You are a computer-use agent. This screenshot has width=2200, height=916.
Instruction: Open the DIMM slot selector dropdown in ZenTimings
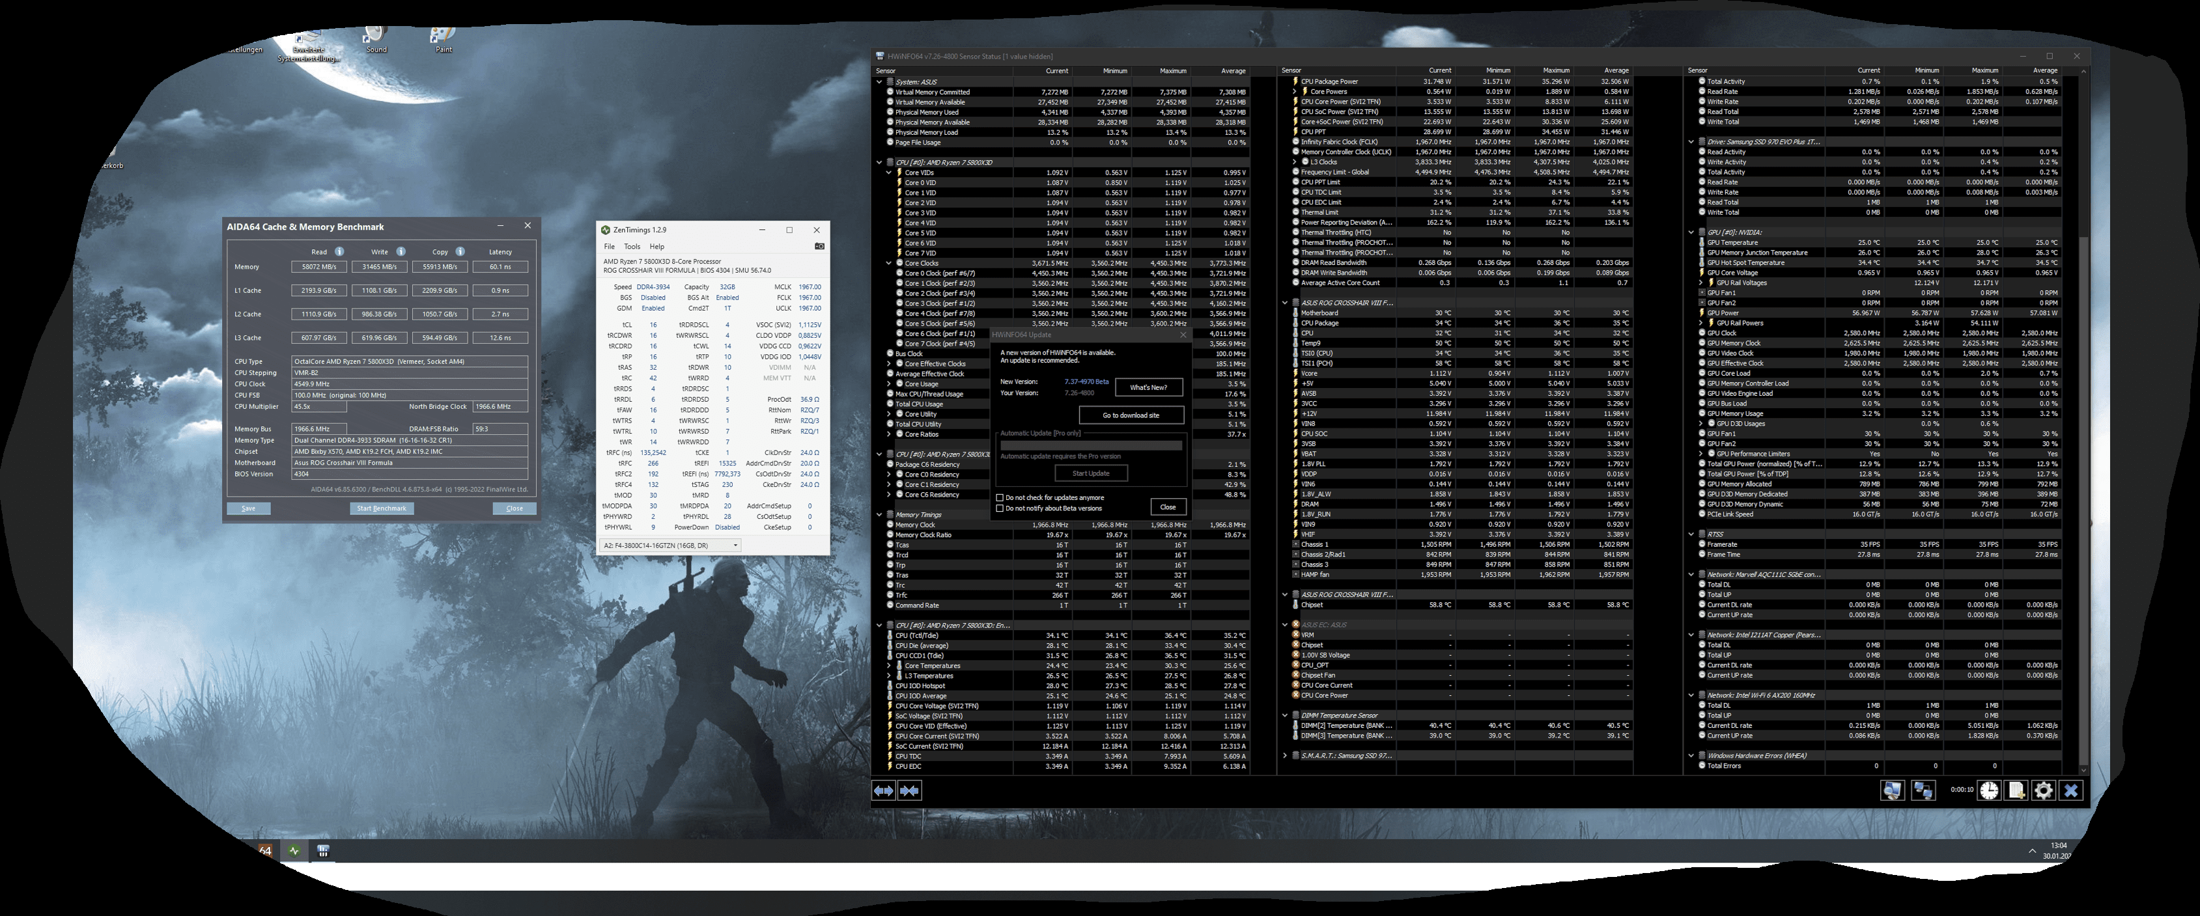click(670, 545)
